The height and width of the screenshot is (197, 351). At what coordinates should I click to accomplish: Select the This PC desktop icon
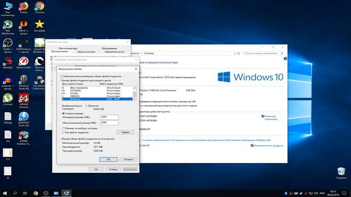tap(8, 9)
